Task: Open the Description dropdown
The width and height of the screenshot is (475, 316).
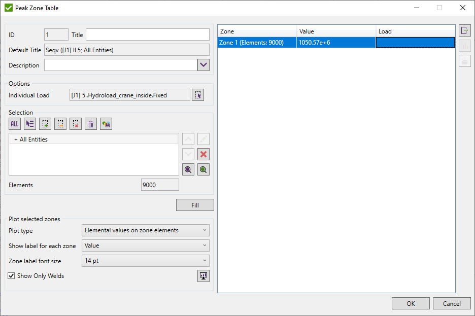Action: click(203, 64)
